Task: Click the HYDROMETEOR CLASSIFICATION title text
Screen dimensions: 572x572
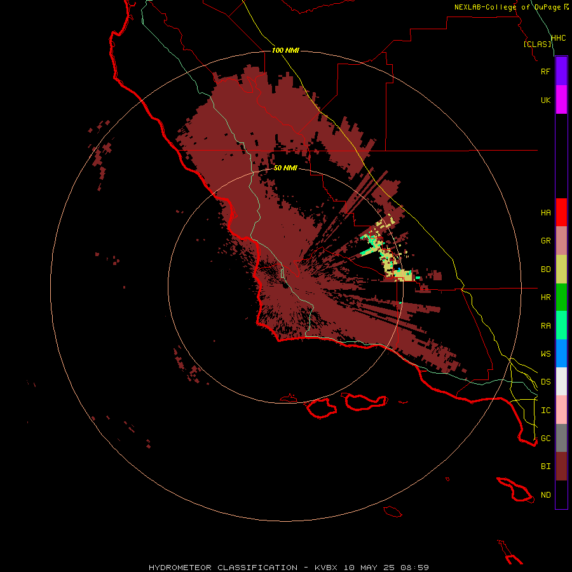Action: (223, 568)
